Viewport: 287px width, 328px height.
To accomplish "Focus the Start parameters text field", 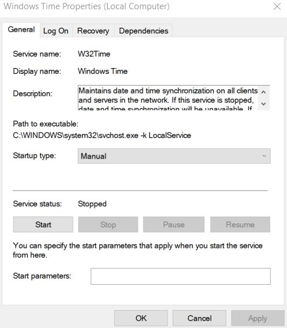I will tap(181, 276).
